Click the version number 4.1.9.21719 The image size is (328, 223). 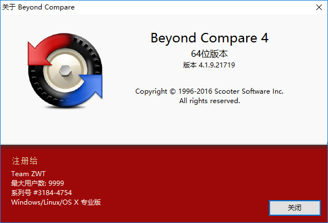pos(217,65)
